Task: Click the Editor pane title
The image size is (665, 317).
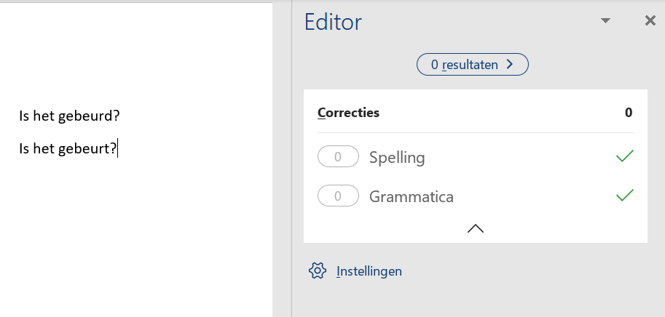Action: [x=333, y=23]
